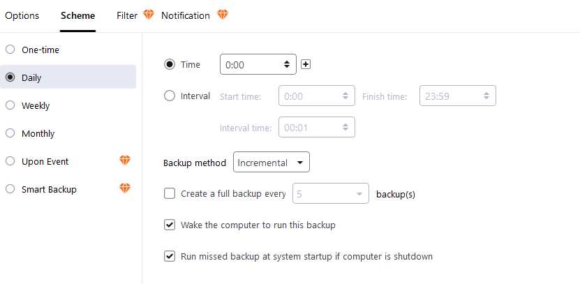Open the Filter tab
580x284 pixels.
(127, 15)
